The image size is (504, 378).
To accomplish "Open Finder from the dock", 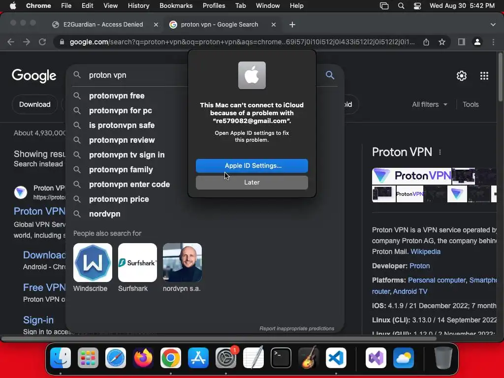I will [61, 358].
